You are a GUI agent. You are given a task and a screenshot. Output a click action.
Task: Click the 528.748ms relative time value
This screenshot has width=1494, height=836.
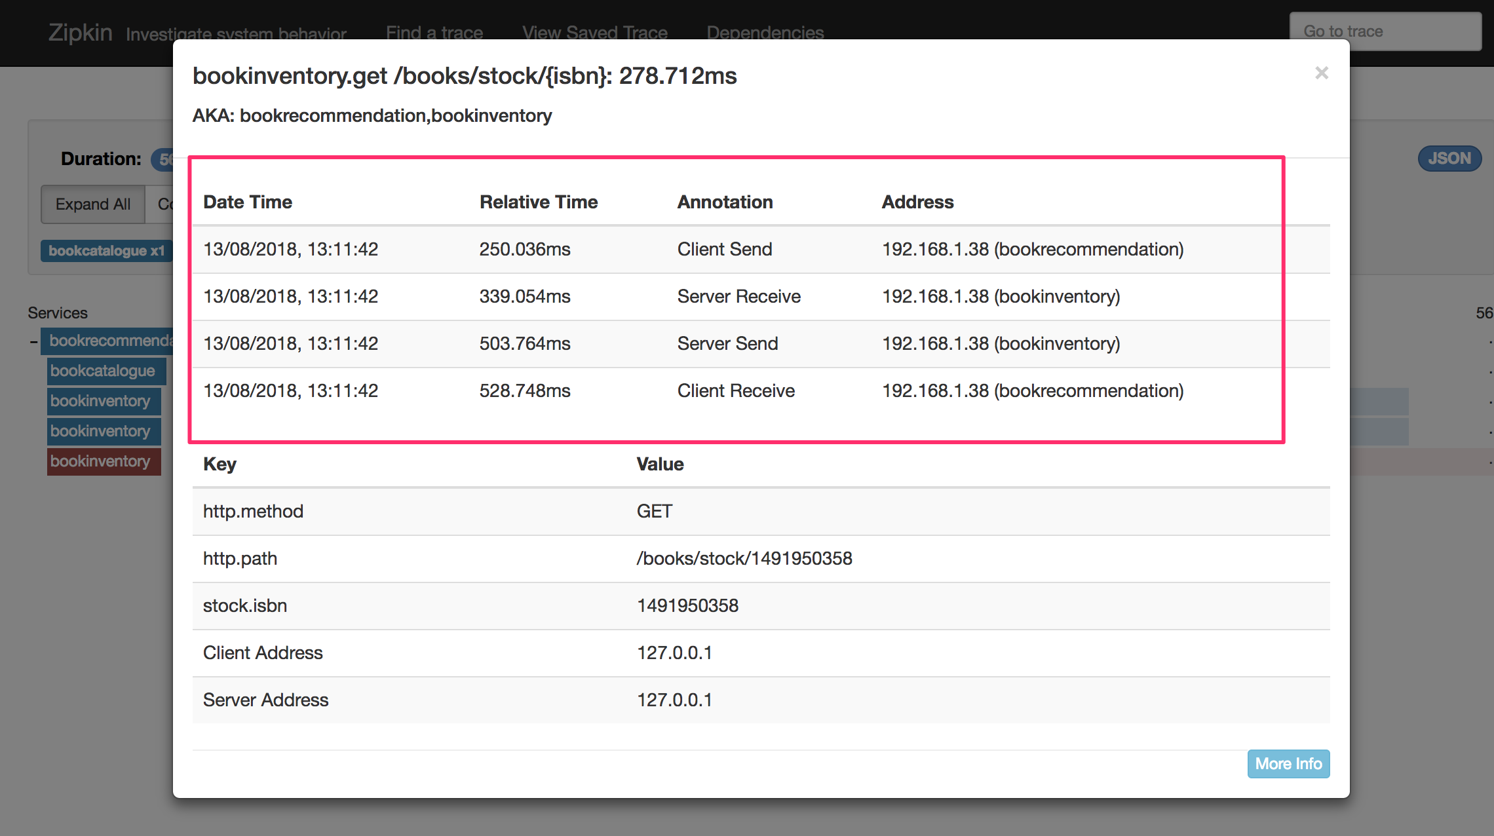[x=525, y=390]
